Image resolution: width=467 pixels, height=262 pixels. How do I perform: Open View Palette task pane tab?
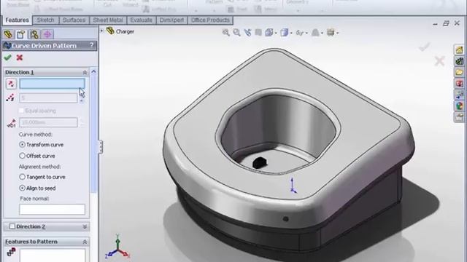tap(459, 95)
